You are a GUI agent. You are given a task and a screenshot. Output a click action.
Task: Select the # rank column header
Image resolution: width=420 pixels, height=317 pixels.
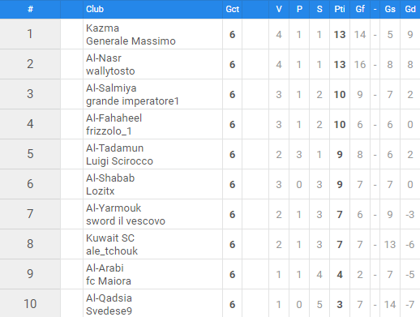pos(30,9)
